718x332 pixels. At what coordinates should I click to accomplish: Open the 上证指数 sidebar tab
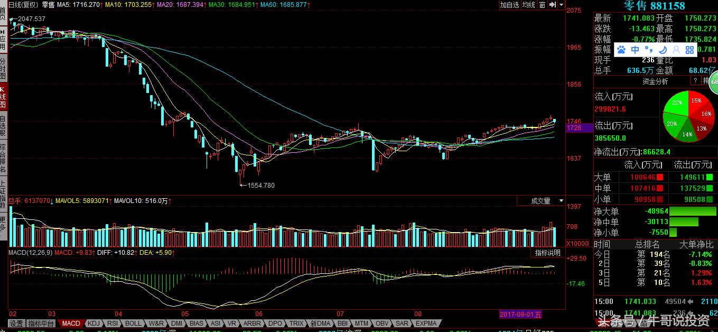[3, 194]
